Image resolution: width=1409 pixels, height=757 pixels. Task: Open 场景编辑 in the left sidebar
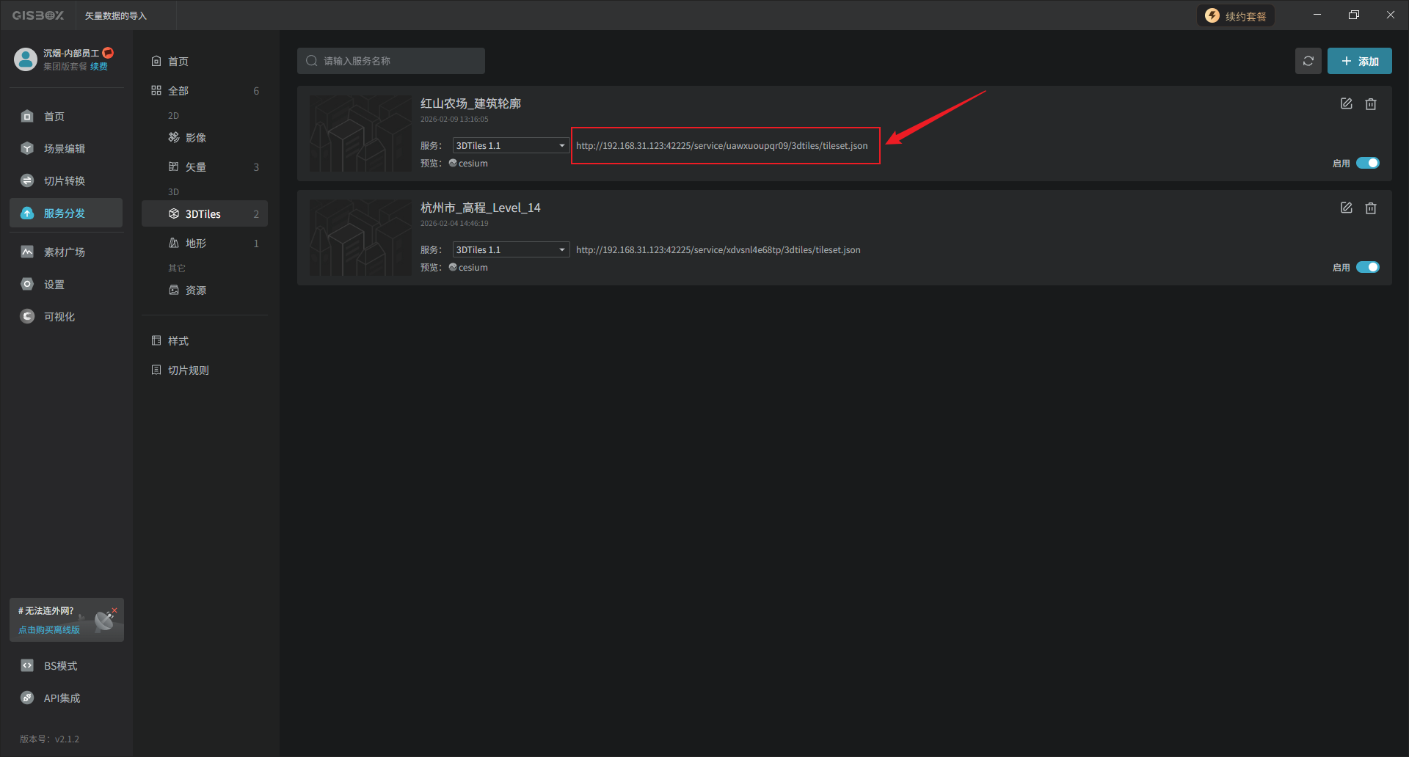[65, 149]
